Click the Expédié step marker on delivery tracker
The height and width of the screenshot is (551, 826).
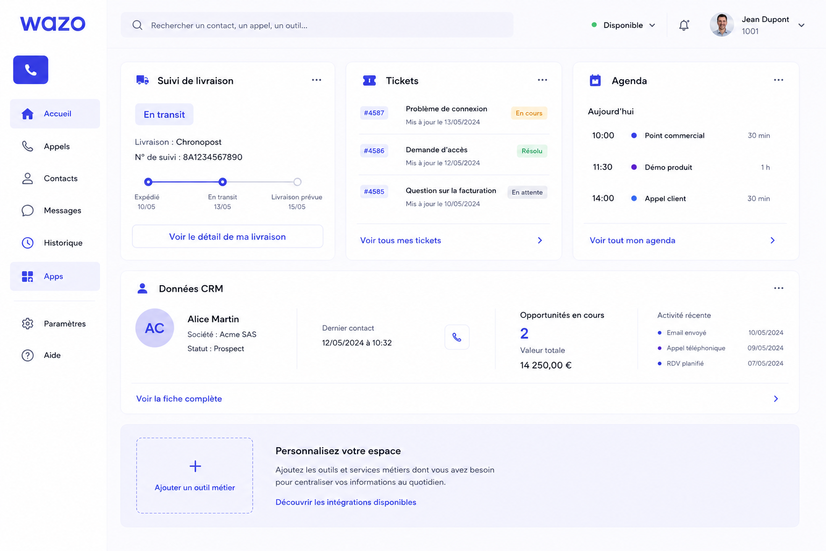pos(148,182)
